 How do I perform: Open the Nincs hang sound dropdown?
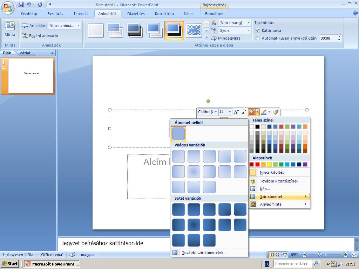coord(249,23)
